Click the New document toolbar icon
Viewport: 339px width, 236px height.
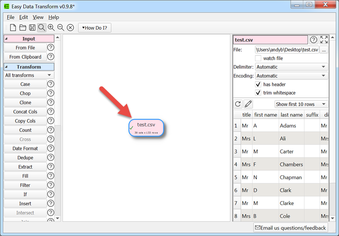pyautogui.click(x=13, y=27)
